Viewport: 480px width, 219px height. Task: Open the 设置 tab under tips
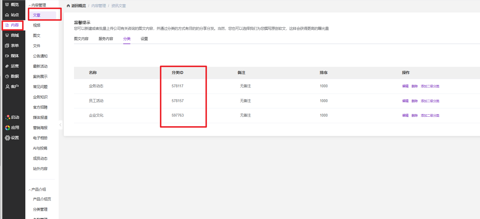144,39
